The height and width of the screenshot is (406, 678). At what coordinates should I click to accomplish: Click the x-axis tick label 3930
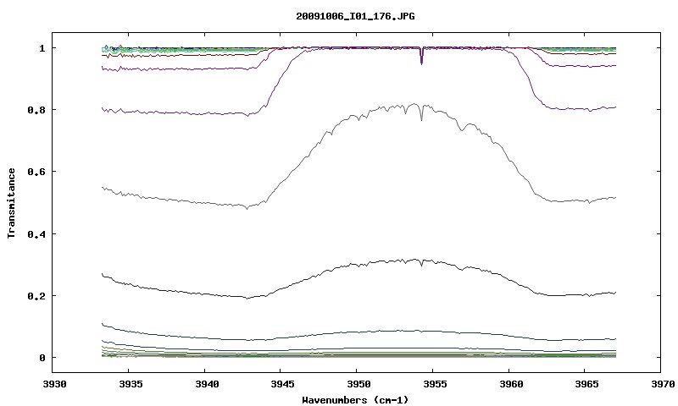(x=55, y=384)
